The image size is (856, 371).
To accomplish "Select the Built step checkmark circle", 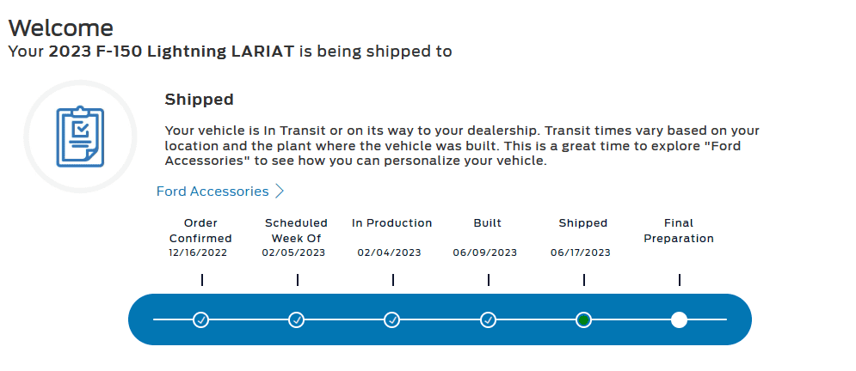I will click(x=488, y=319).
